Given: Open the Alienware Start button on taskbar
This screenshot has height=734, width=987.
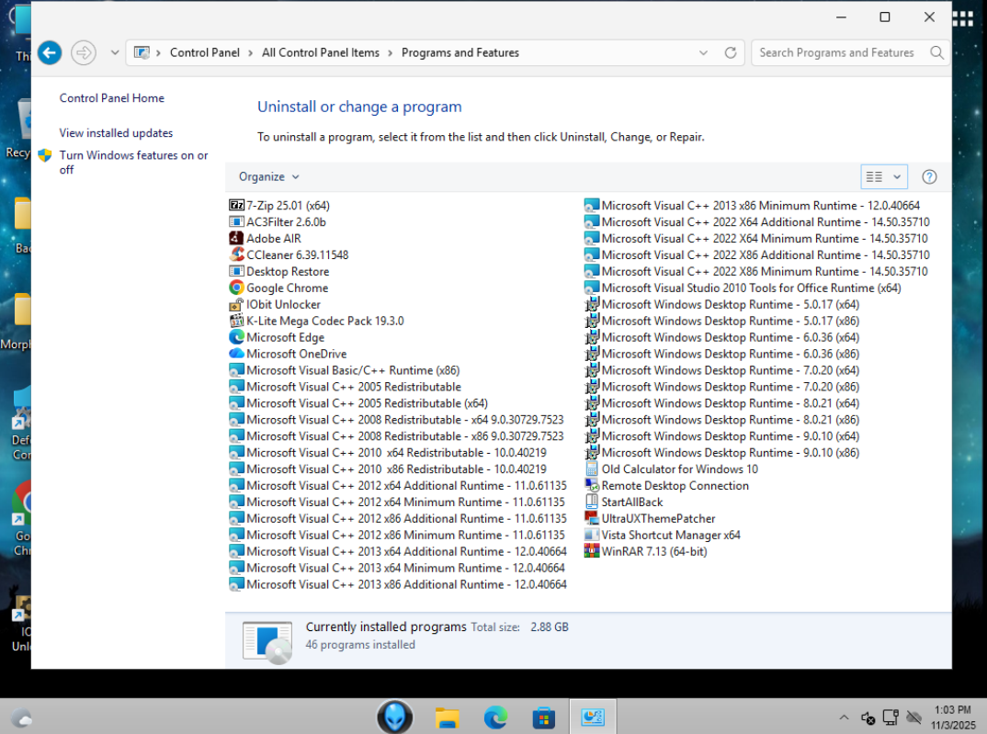Looking at the screenshot, I should [394, 717].
